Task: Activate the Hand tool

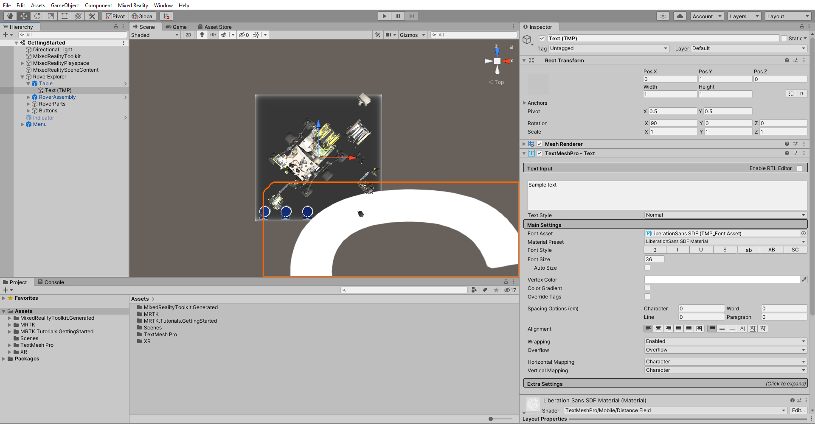Action: point(10,16)
